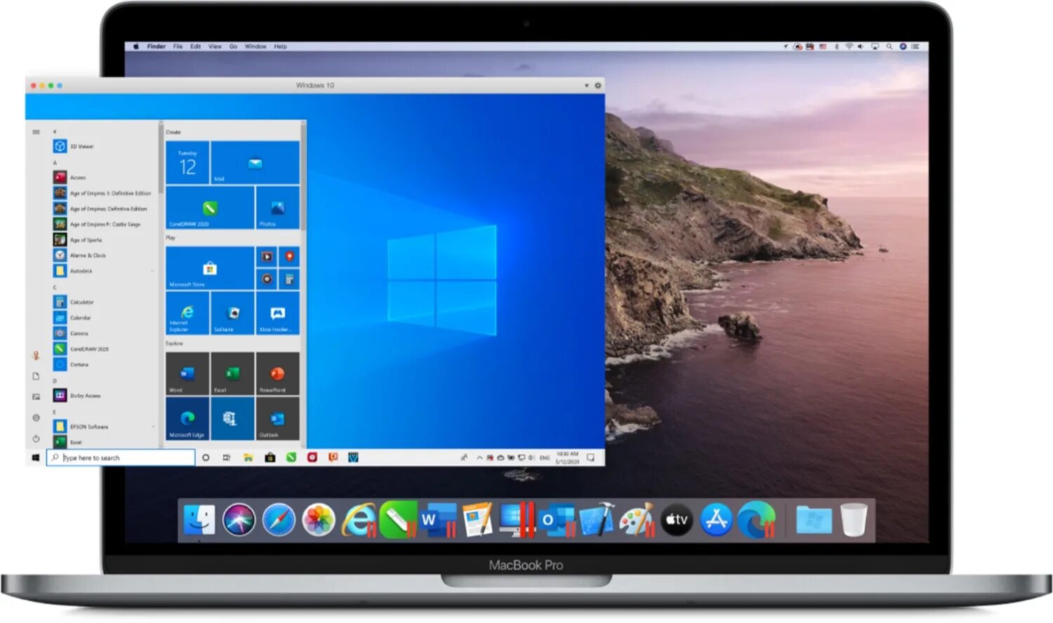
Task: Open the Parallels window dropdown arrow
Action: [586, 86]
